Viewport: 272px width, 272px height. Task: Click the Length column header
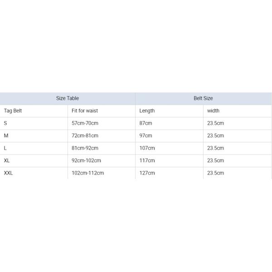point(147,111)
